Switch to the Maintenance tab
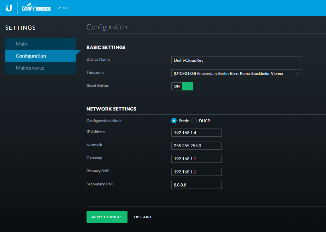 [x=30, y=68]
